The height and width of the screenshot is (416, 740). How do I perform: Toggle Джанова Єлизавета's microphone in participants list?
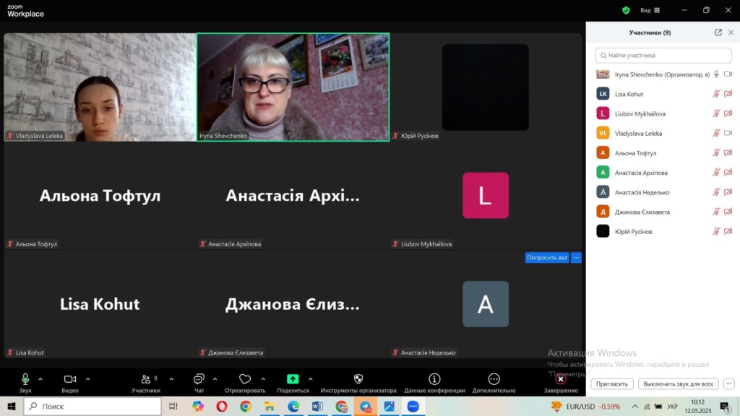click(716, 212)
